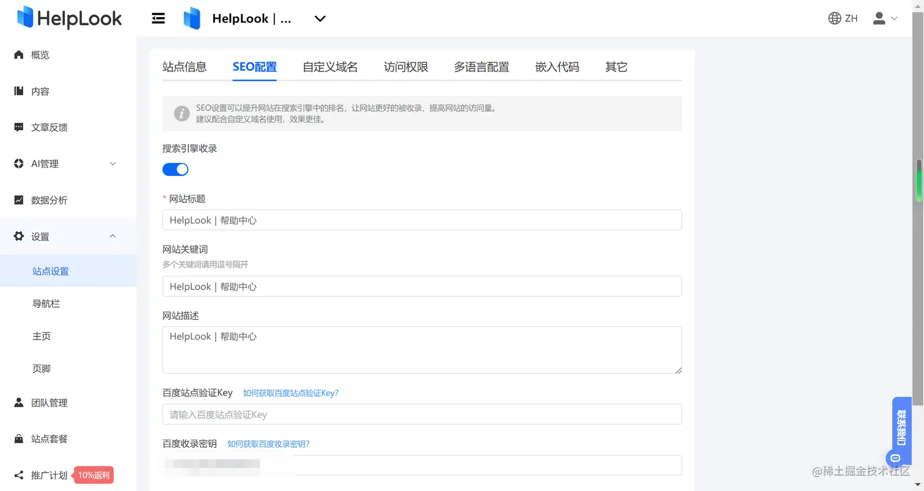This screenshot has width=924, height=491.
Task: Click the HelpLook site name text
Action: point(252,19)
